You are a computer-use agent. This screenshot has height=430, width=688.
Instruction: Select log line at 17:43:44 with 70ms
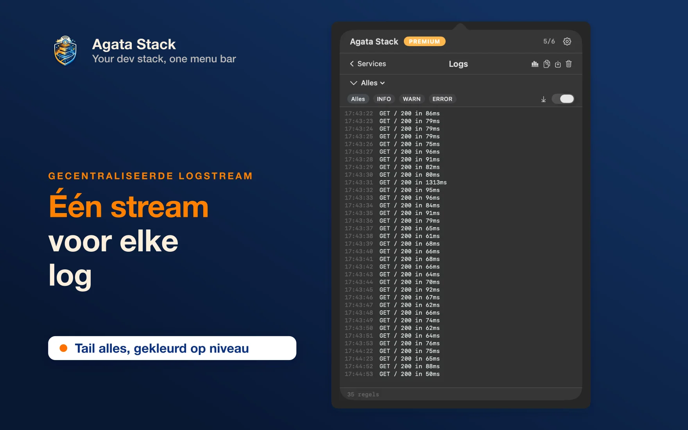point(392,282)
